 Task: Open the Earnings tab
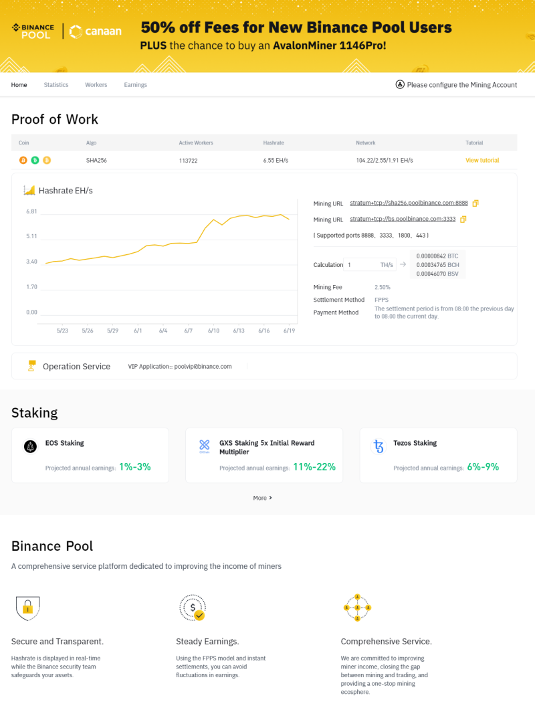(x=135, y=84)
